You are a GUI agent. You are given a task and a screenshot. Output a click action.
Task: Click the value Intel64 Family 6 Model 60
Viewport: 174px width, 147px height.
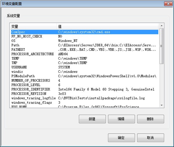pyautogui.click(x=106, y=89)
